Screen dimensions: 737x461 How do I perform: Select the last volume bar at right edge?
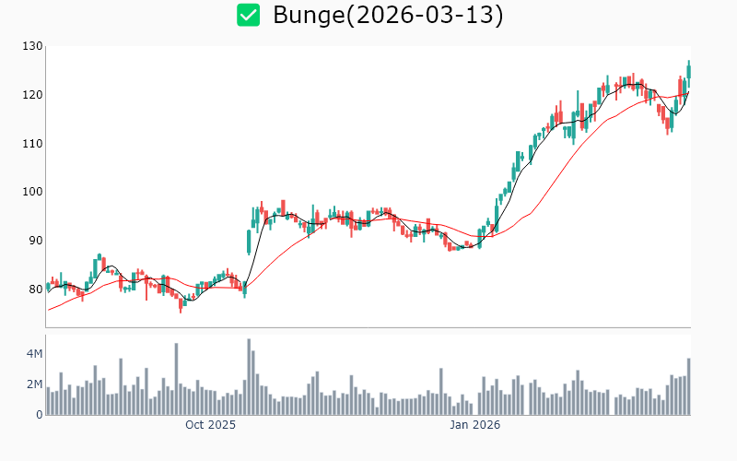(688, 386)
